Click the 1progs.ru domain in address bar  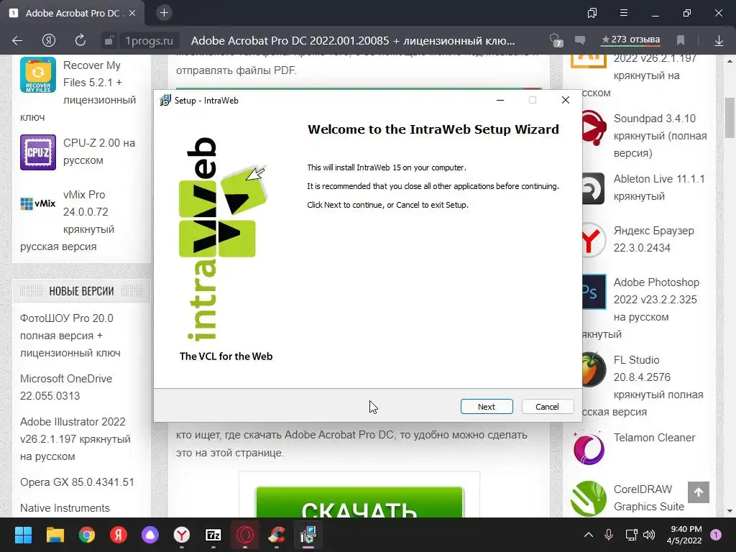click(x=149, y=41)
